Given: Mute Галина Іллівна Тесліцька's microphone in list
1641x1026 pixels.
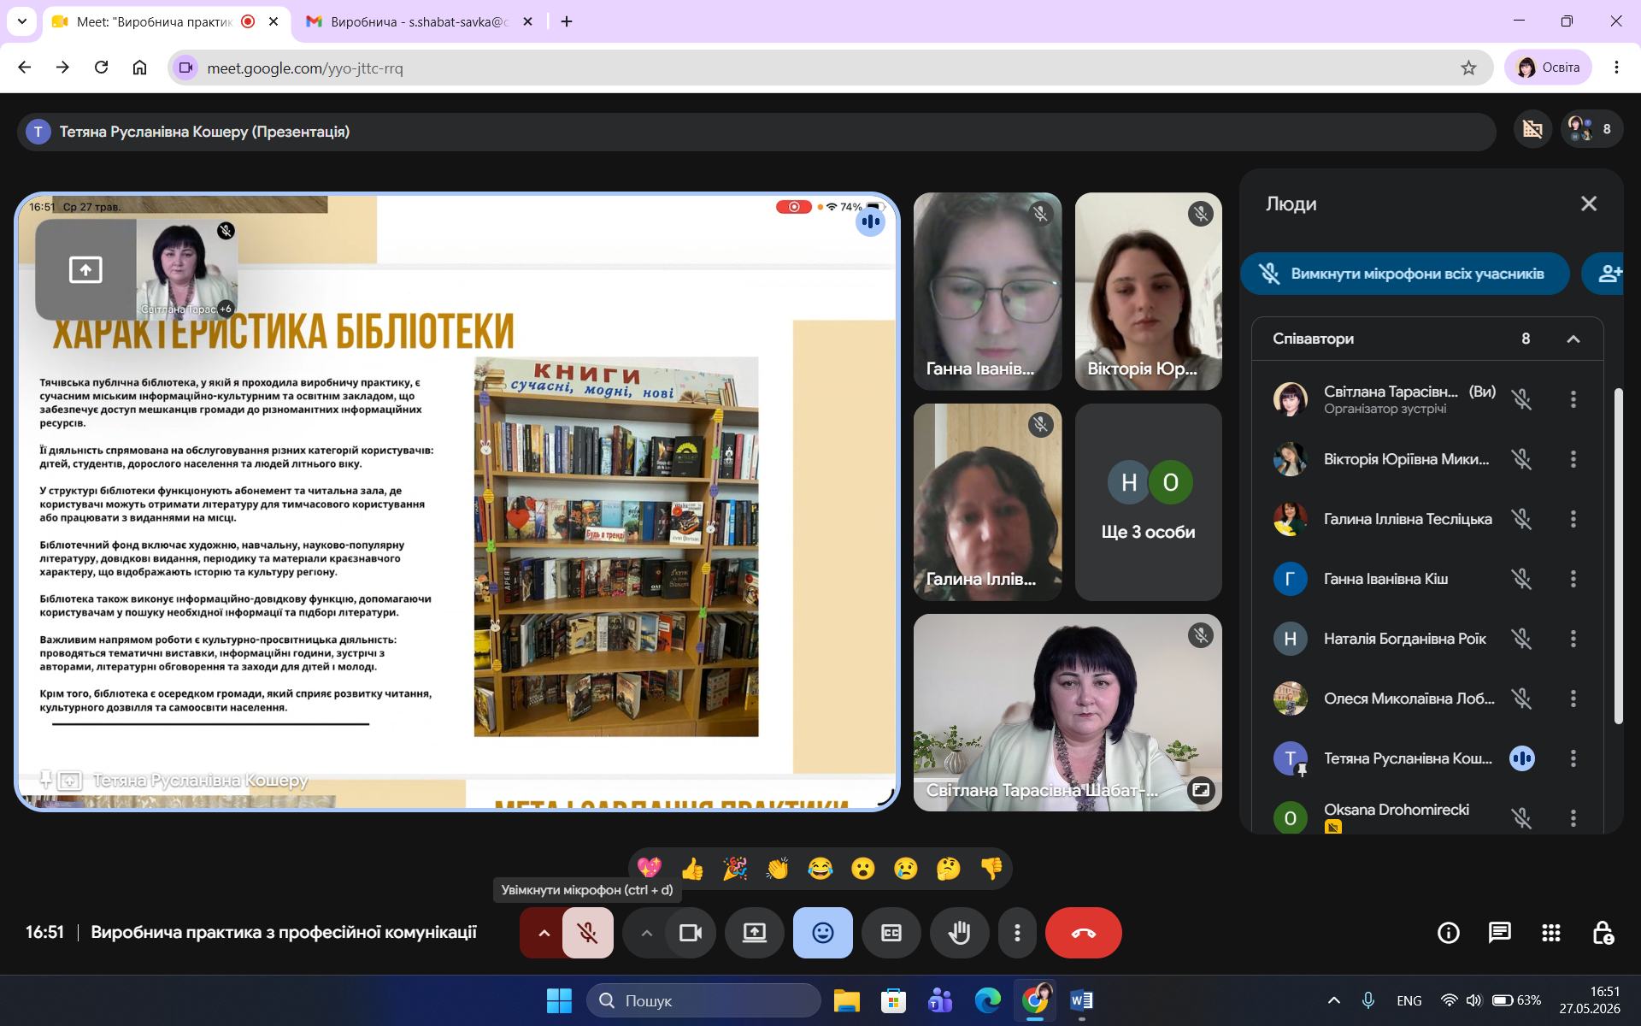Looking at the screenshot, I should click(1521, 519).
